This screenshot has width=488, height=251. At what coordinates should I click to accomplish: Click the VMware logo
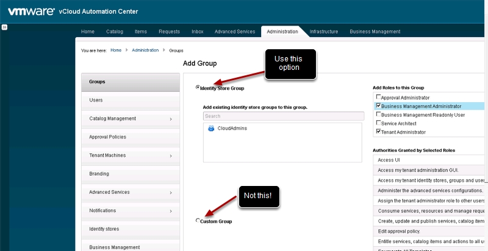[x=32, y=12]
